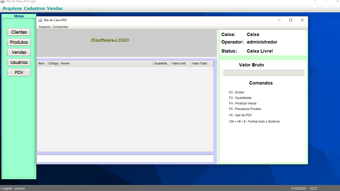Screen dimensions: 340x191
Task: Open the Vendas menu in top bar
Action: 55,8
